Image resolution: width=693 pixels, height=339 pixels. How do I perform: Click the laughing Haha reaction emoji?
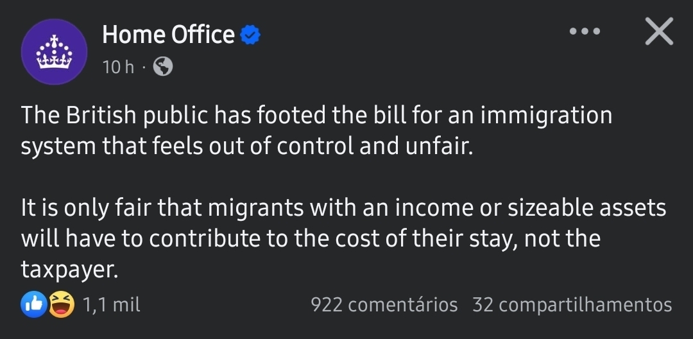62,305
